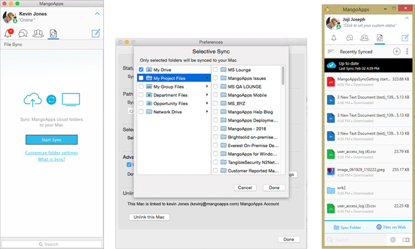The width and height of the screenshot is (415, 249).
Task: Click the circular sync arrows icon
Action: [x=51, y=99]
